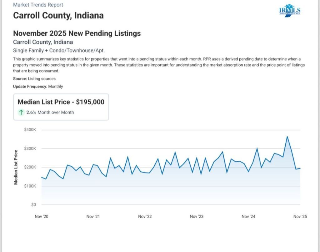This screenshot has height=252, width=320.
Task: Click the Update Frequency: Monthly line
Action: point(38,87)
